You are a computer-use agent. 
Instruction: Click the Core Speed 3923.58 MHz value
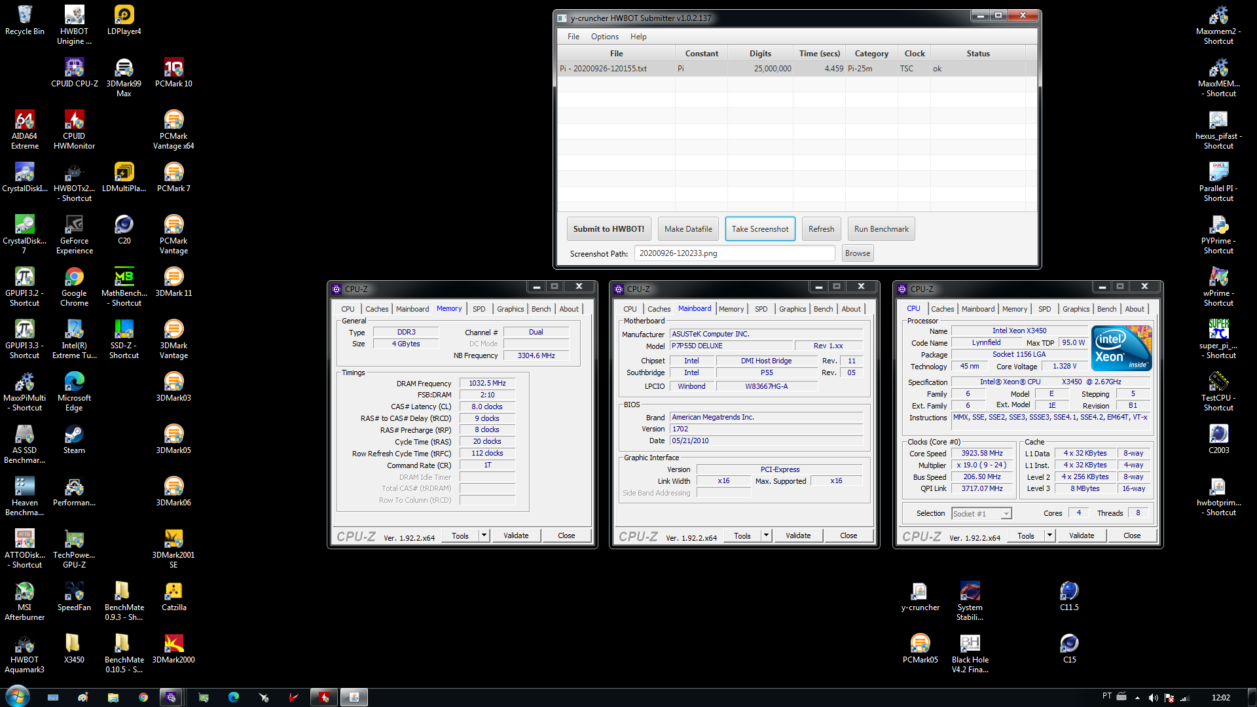[982, 453]
